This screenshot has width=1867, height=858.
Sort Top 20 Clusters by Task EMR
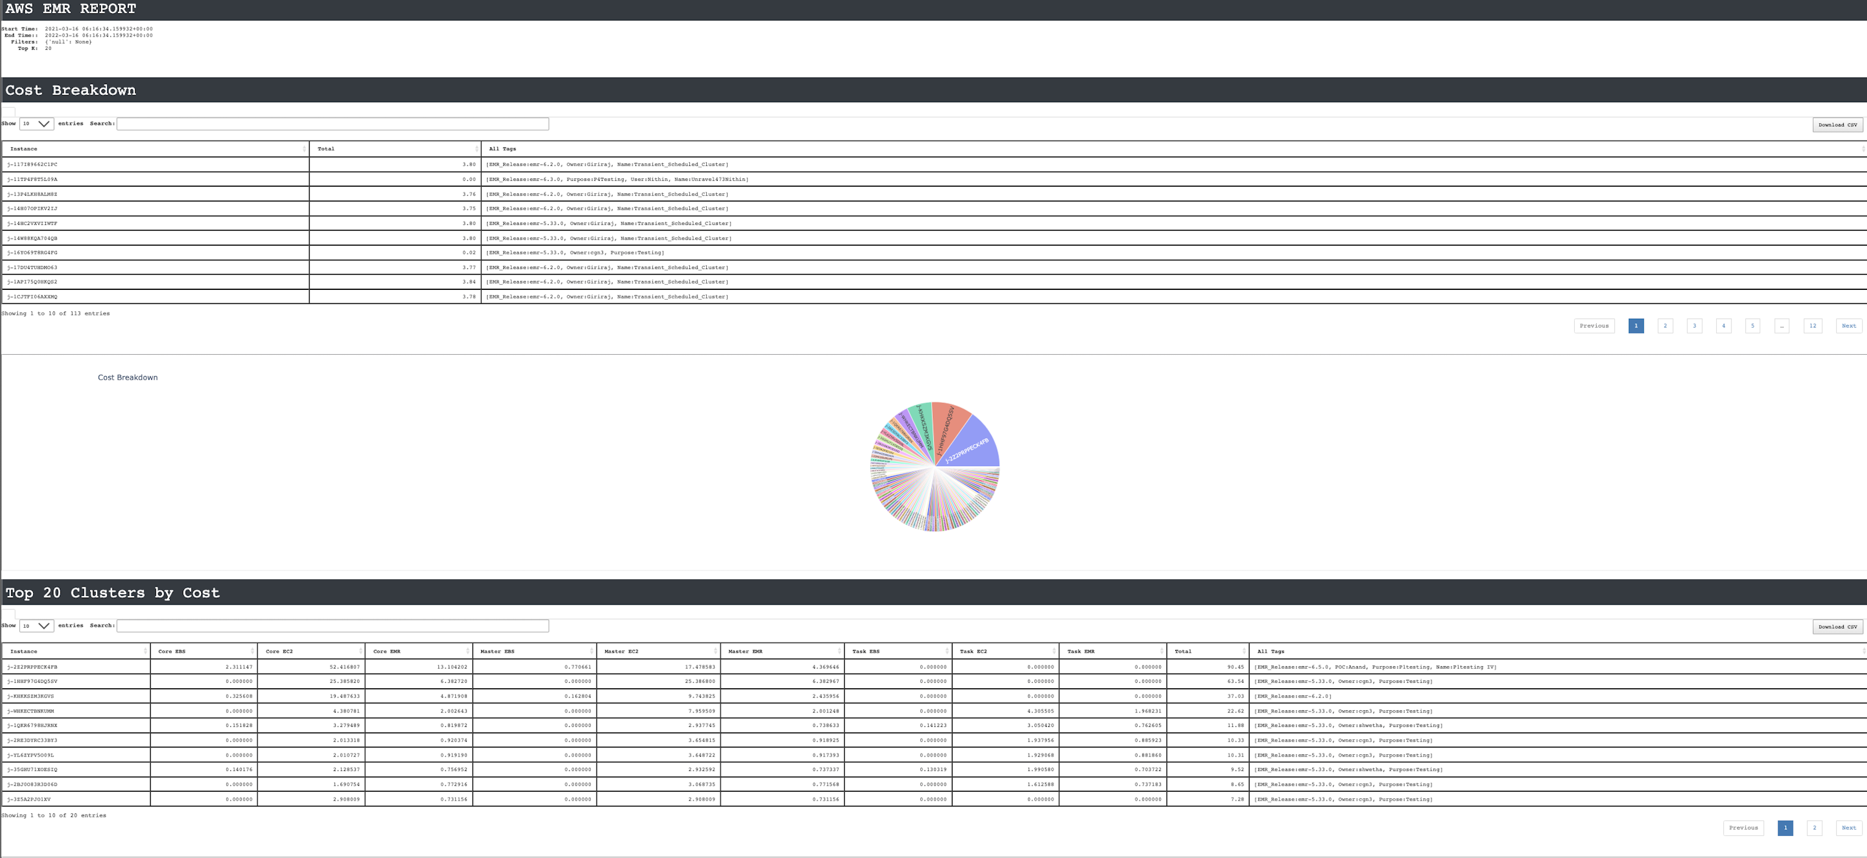[1113, 652]
